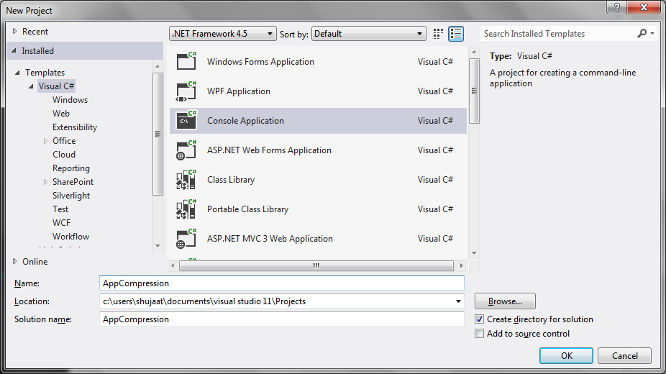Select Class Library template name
This screenshot has width=666, height=374.
231,180
